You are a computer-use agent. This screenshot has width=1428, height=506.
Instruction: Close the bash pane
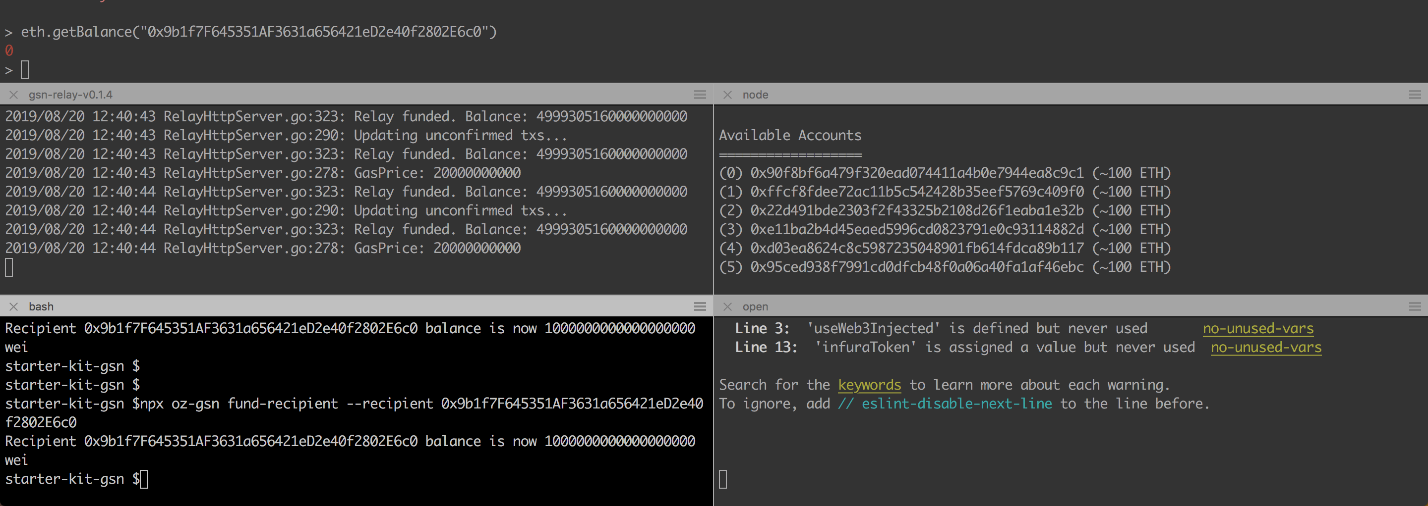point(14,305)
